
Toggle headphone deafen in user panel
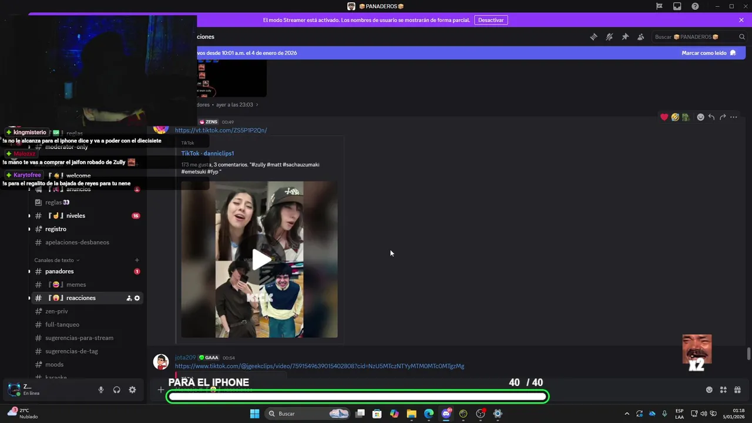pos(116,390)
